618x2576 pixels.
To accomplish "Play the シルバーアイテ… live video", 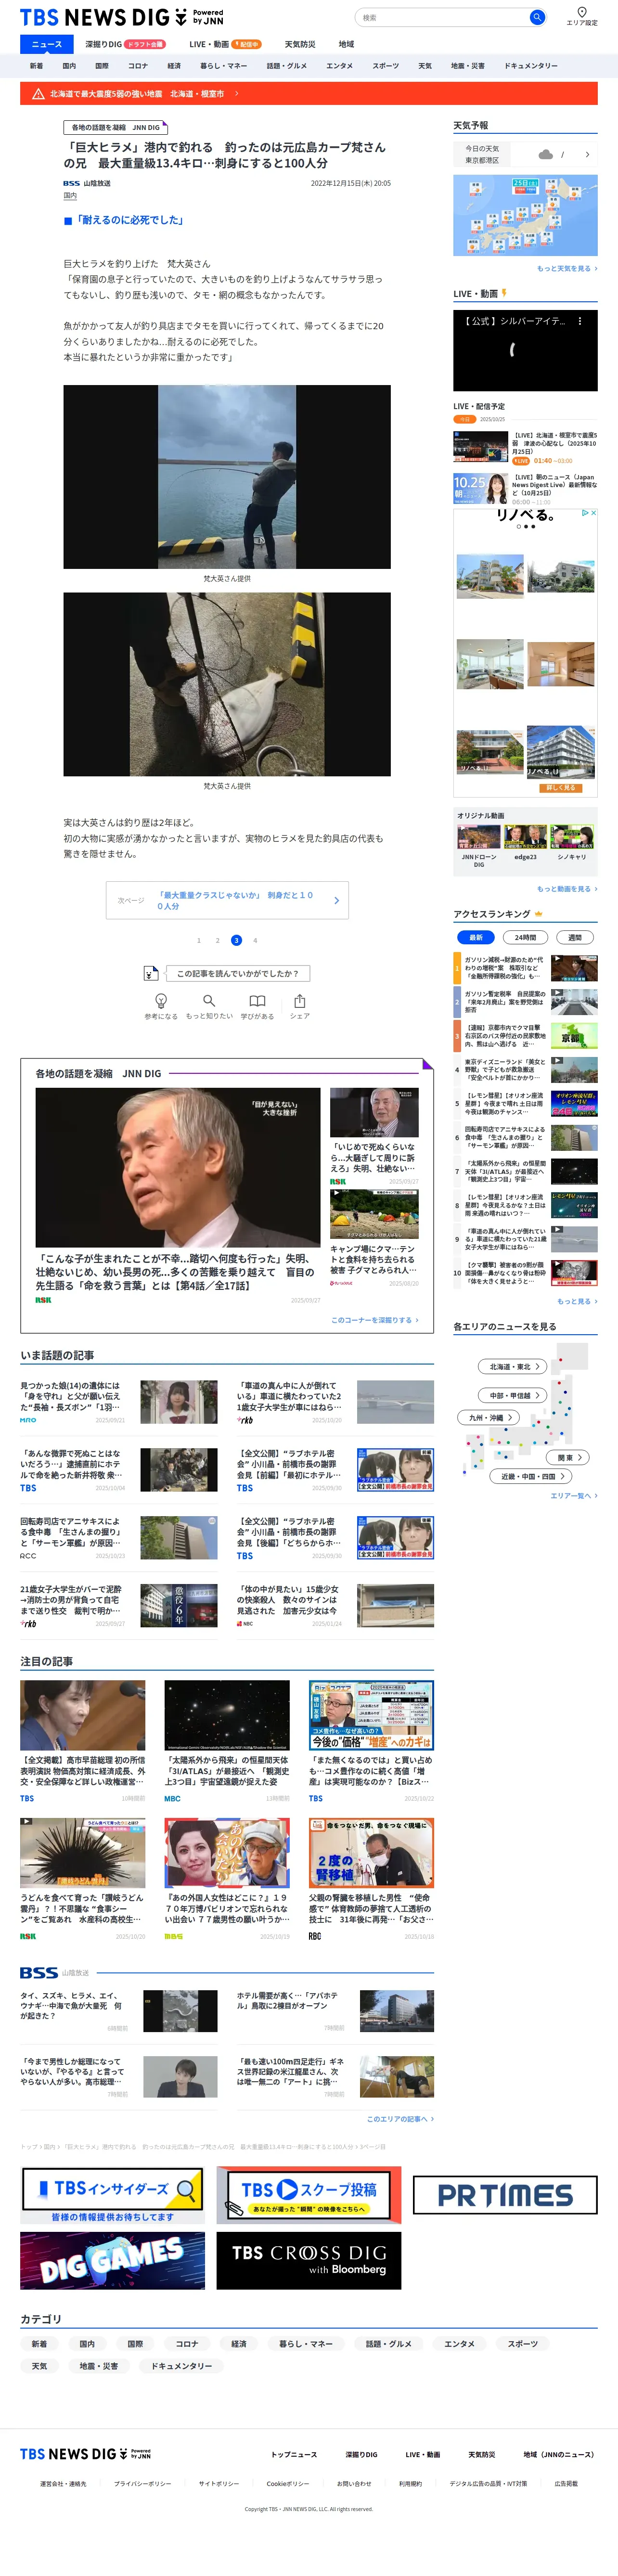I will click(525, 350).
